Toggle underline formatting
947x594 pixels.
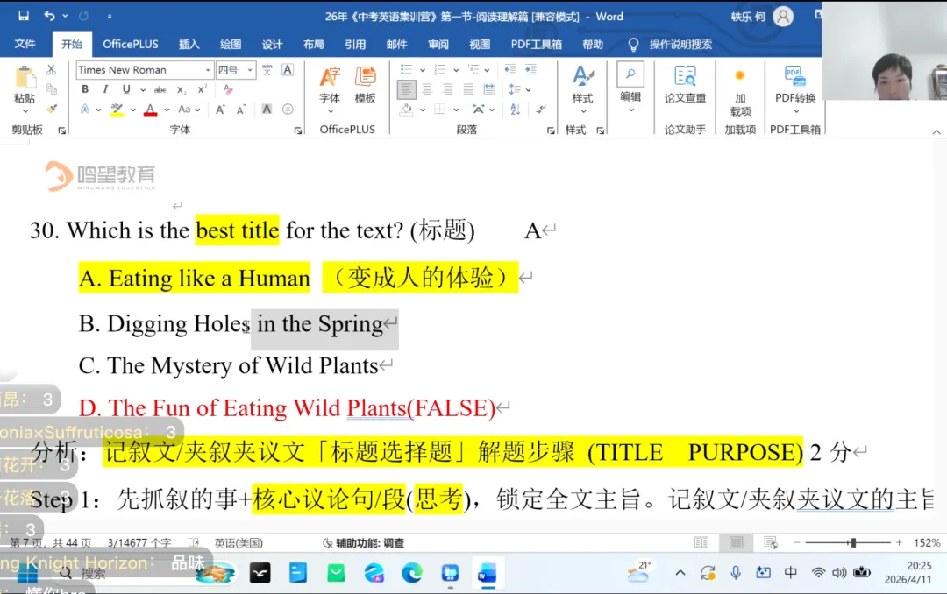[126, 89]
